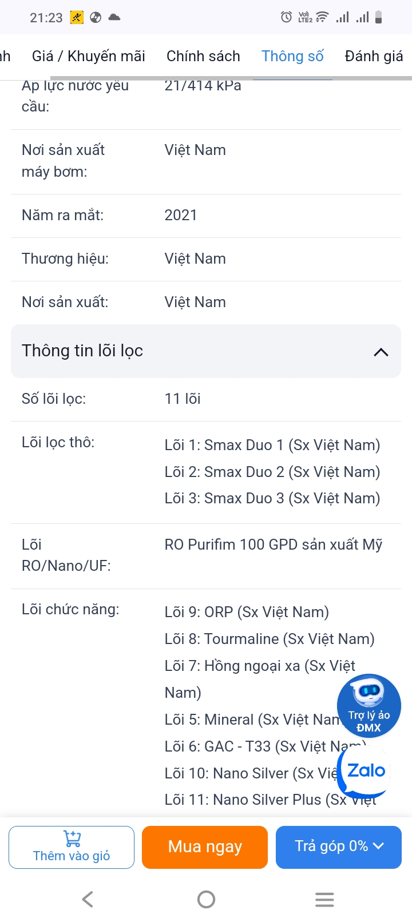Tap the alarm clock status icon
This screenshot has width=412, height=922.
pos(286,17)
